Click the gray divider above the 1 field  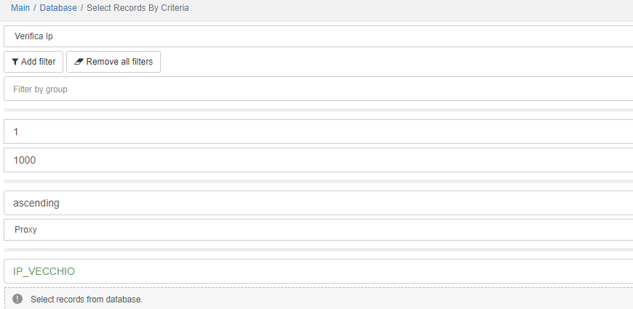[x=319, y=111]
